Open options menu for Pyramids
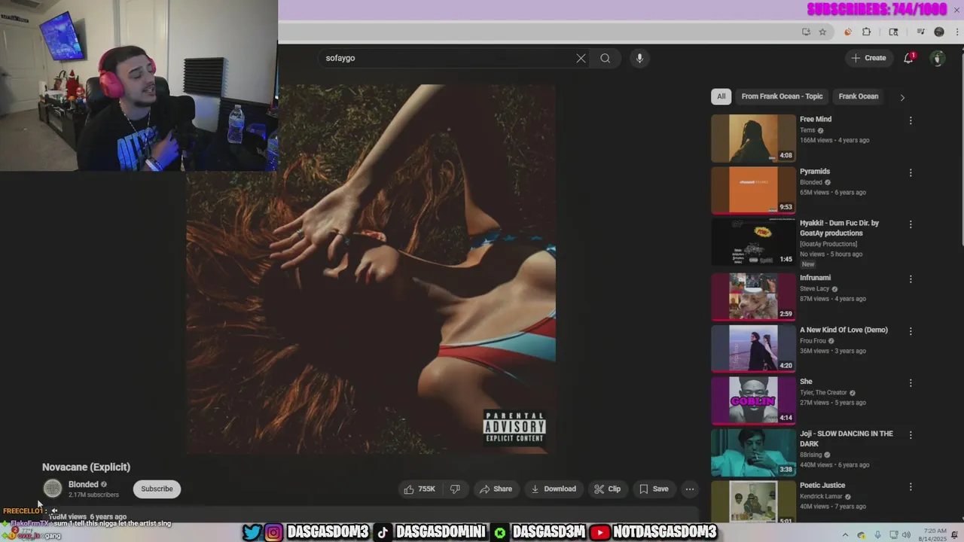The image size is (964, 542). click(911, 172)
